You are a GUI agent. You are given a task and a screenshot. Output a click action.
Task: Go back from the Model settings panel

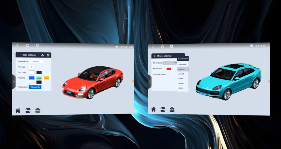(x=154, y=56)
